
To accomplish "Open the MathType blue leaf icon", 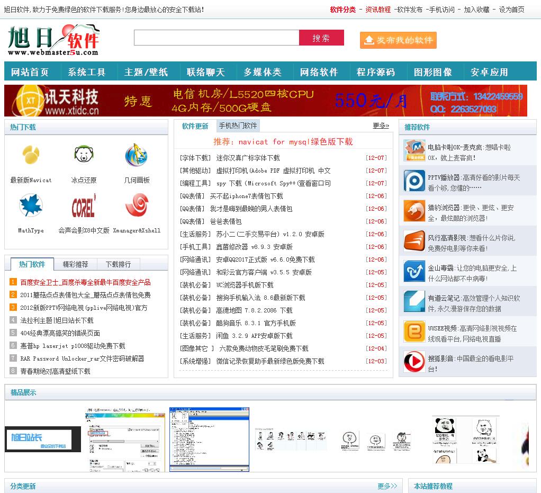I will point(31,205).
